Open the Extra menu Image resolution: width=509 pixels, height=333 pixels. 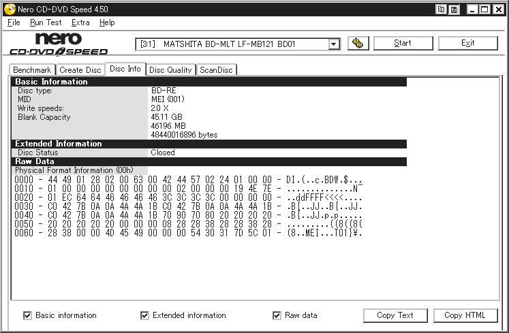[80, 22]
